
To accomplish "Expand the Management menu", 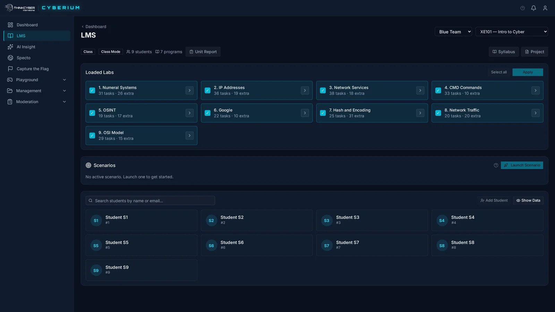I will 37,91.
